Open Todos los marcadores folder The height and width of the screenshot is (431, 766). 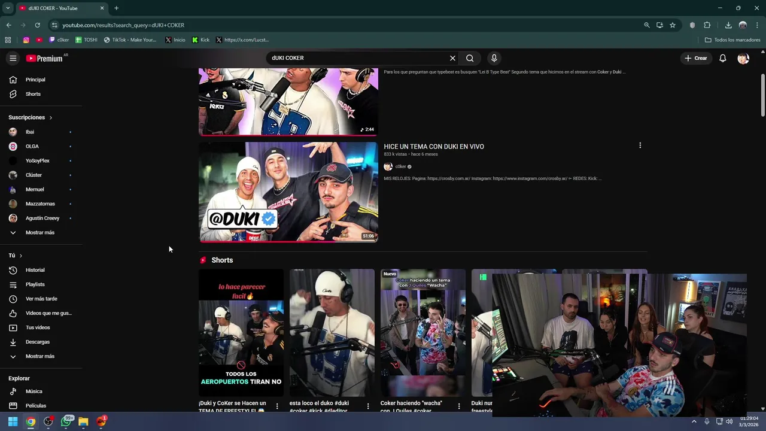click(x=732, y=40)
